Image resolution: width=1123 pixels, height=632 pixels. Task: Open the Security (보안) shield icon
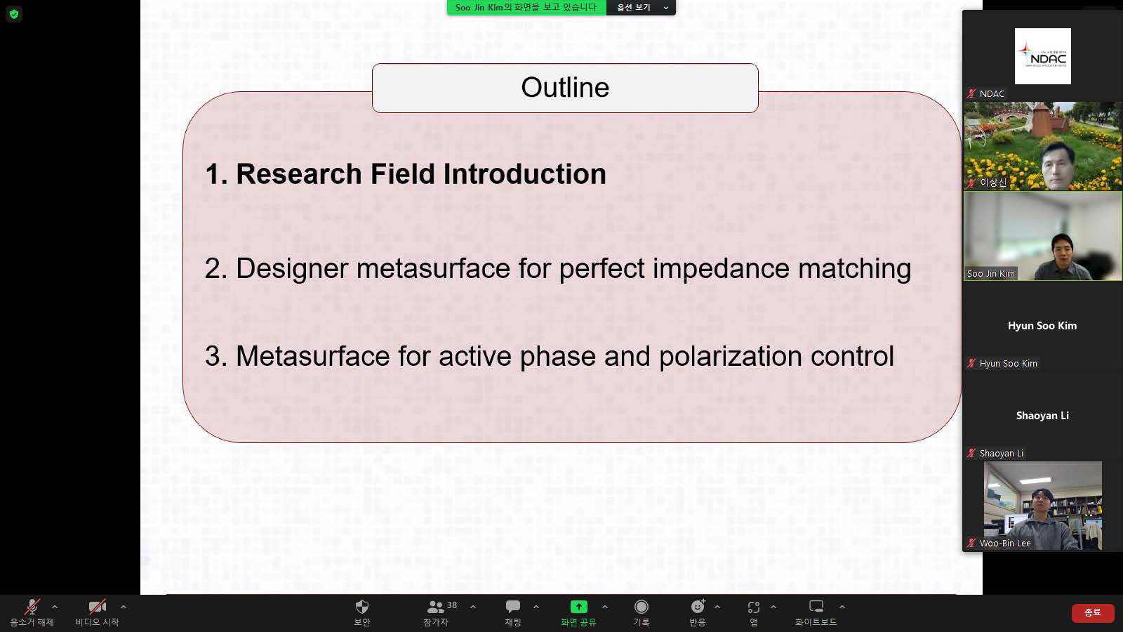point(361,612)
